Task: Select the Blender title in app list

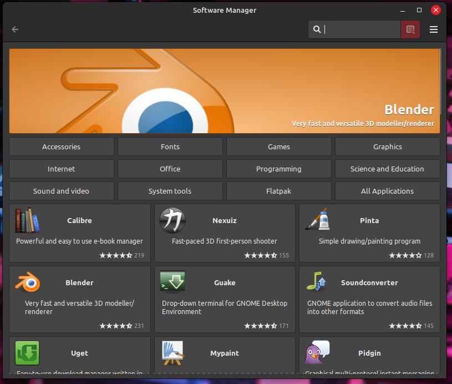Action: pos(79,282)
